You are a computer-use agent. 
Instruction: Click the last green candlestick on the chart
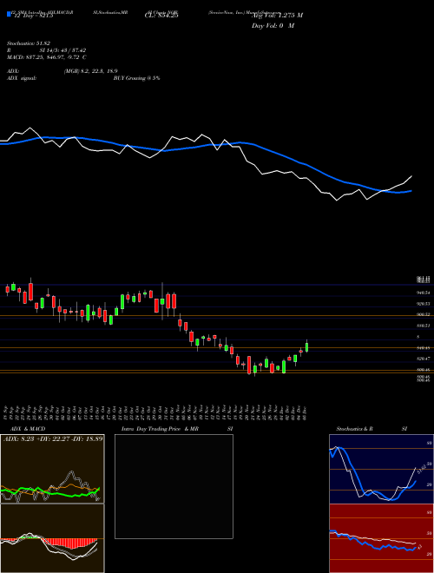[x=307, y=346]
